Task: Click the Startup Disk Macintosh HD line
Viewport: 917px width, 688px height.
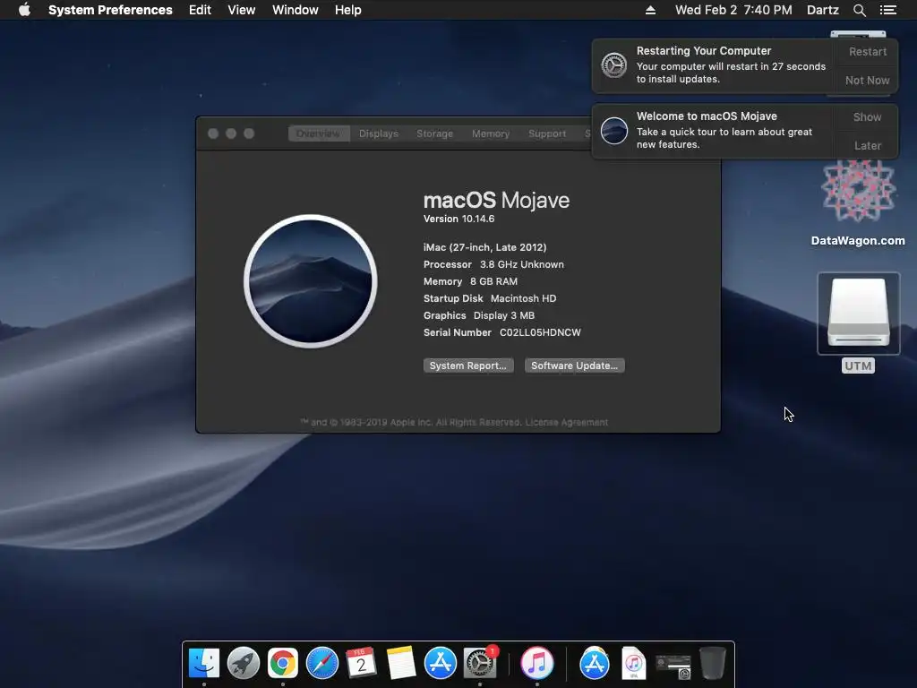Action: pos(490,298)
